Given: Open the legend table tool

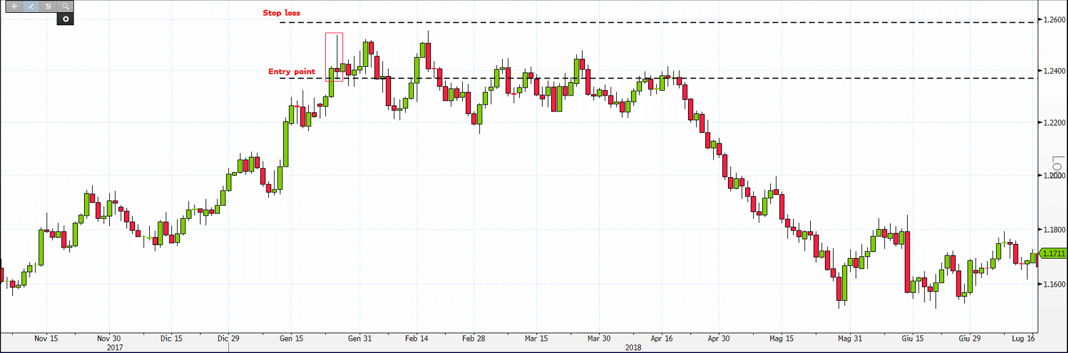Looking at the screenshot, I should pos(48,6).
